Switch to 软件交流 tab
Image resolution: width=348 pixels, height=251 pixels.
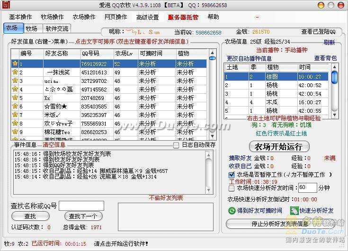[57, 28]
